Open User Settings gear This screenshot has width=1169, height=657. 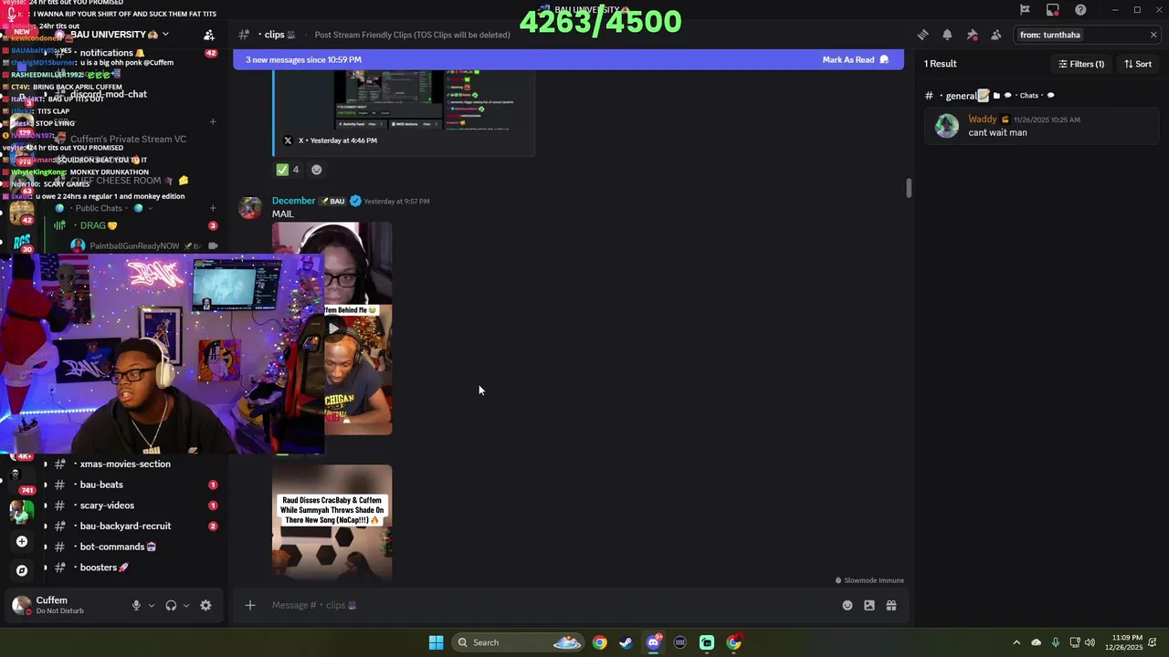pyautogui.click(x=205, y=605)
